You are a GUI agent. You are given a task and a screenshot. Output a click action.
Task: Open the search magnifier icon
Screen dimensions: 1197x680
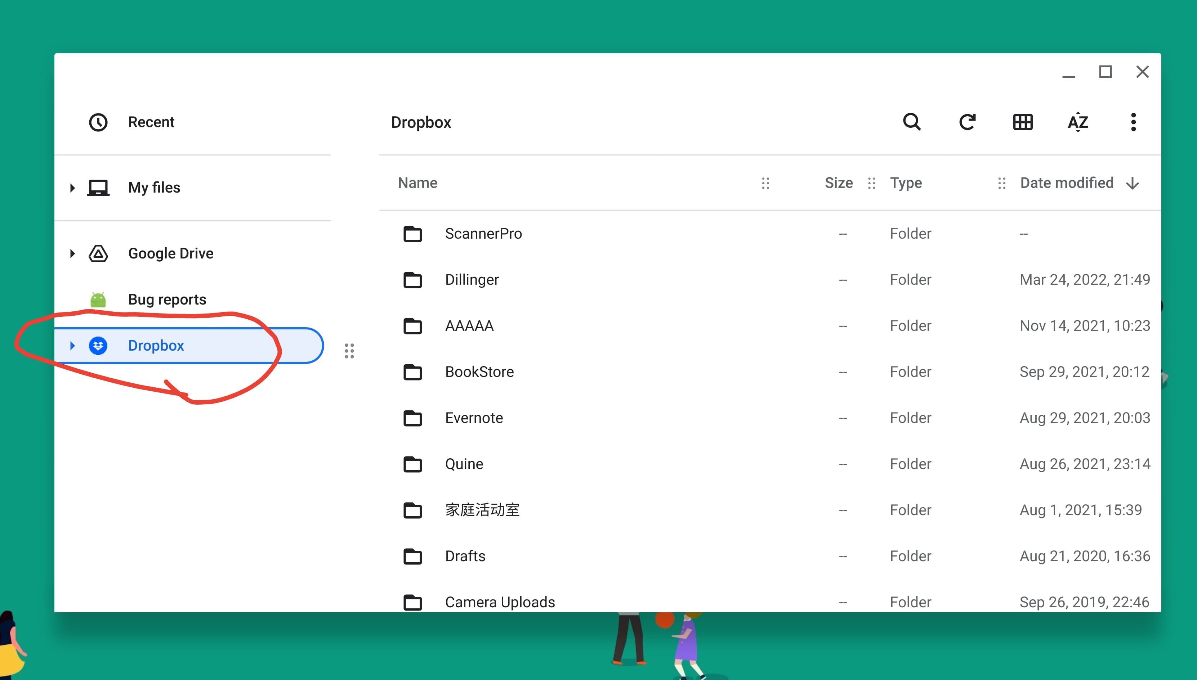click(x=912, y=122)
